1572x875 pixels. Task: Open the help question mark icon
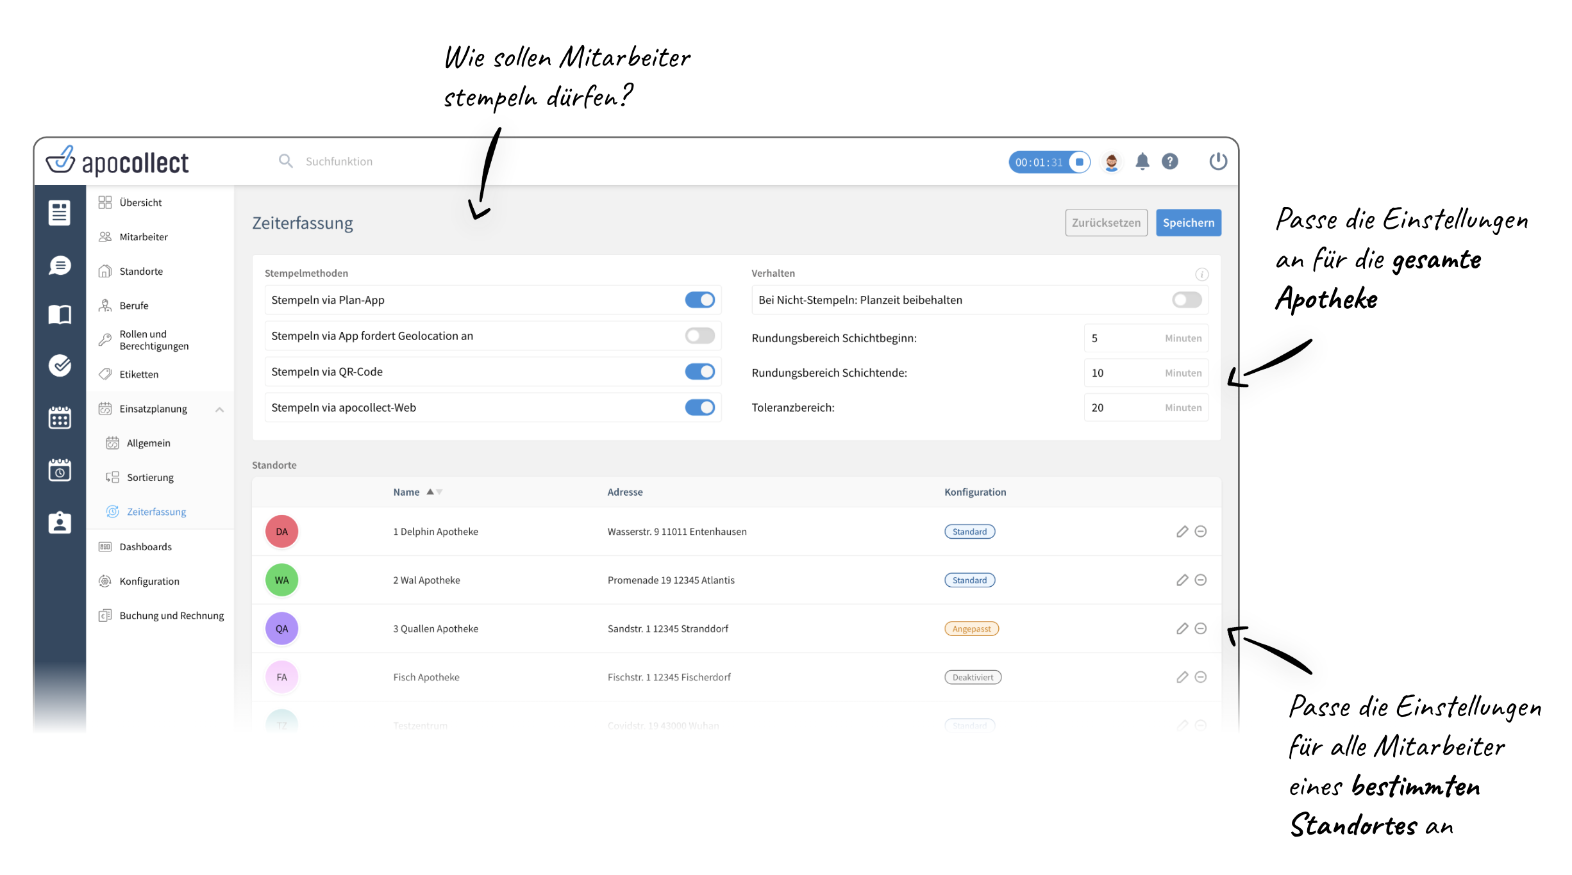point(1170,161)
